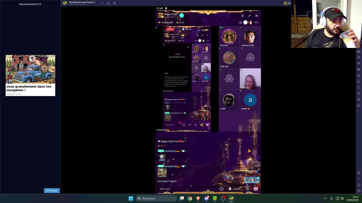Open the hamburger menu in chat bar

pyautogui.click(x=247, y=189)
